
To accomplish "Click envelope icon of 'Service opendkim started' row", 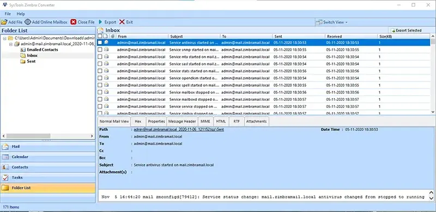I will click(x=106, y=78).
